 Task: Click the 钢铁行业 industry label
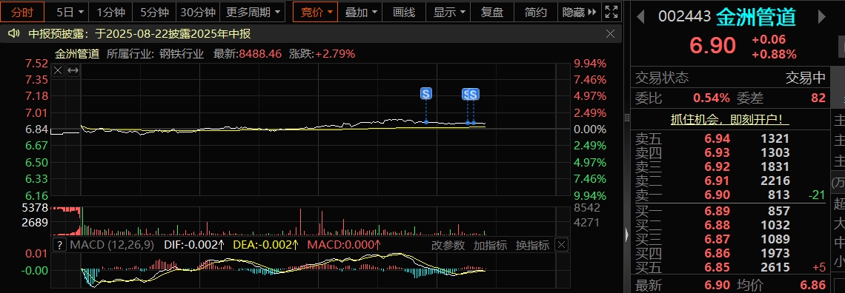(182, 54)
